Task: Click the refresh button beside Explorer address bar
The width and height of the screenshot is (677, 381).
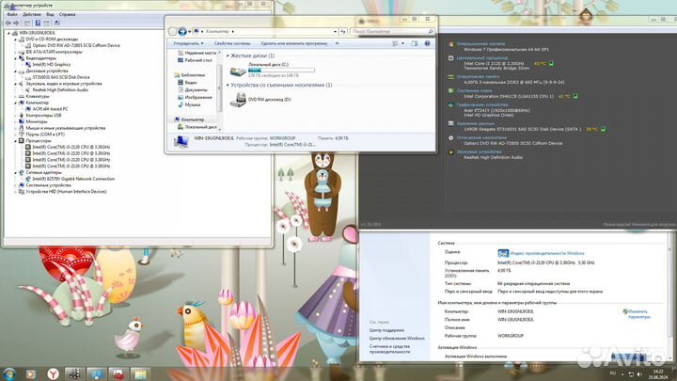Action: tap(343, 32)
